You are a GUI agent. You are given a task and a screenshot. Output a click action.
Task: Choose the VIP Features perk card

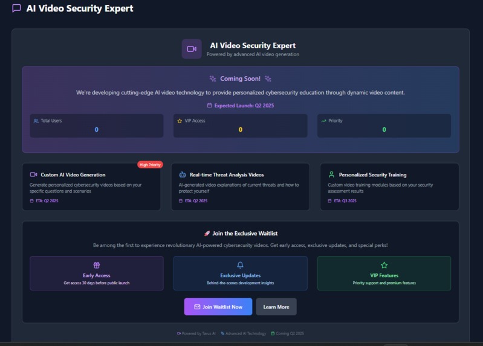[384, 274]
